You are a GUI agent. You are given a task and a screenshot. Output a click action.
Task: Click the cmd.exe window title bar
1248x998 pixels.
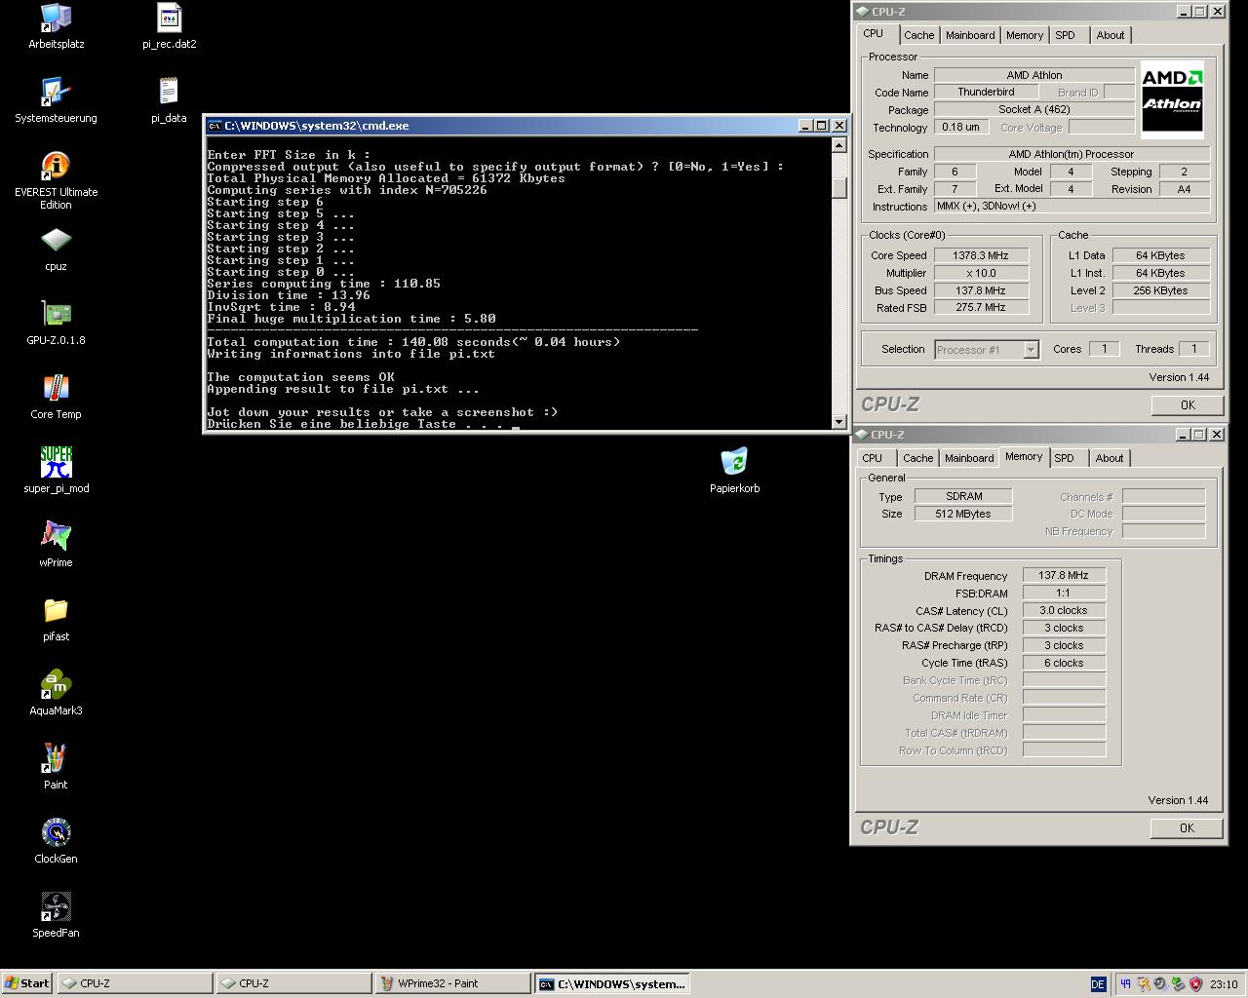pyautogui.click(x=525, y=126)
